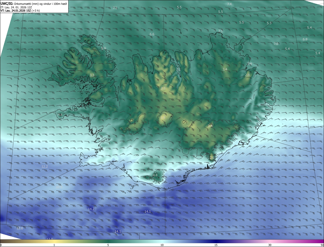Click the 2.6 value label on the southeast coast
The width and height of the screenshot is (324, 247).
click(x=212, y=158)
